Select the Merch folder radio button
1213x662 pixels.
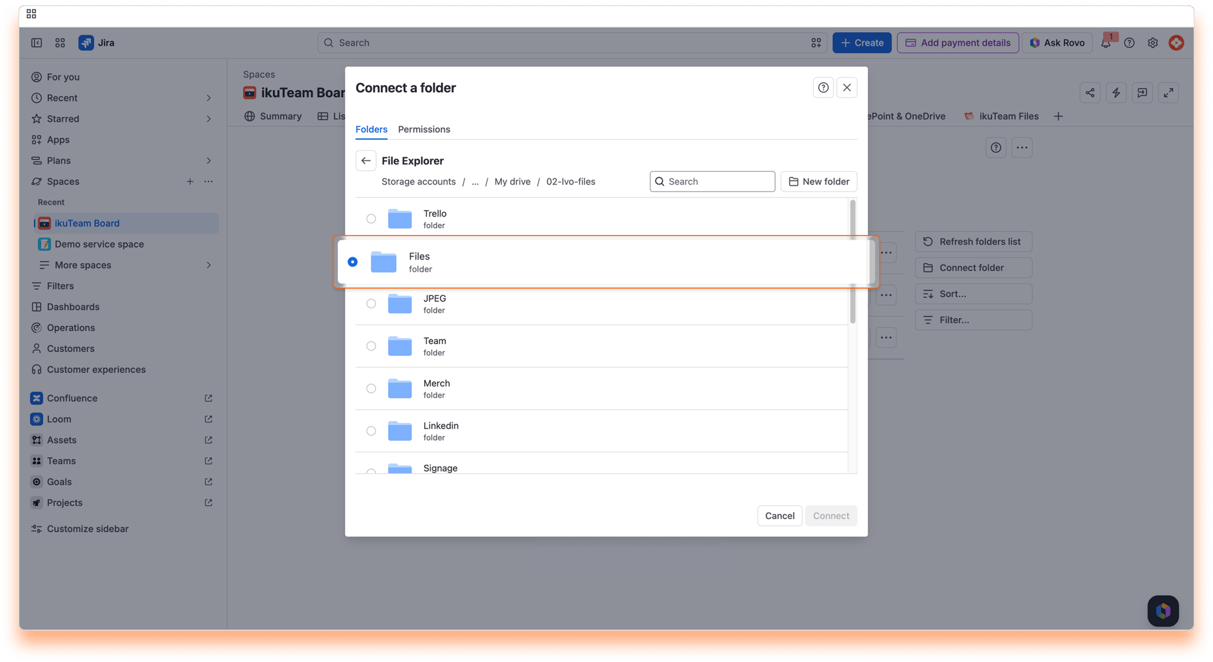pyautogui.click(x=371, y=388)
